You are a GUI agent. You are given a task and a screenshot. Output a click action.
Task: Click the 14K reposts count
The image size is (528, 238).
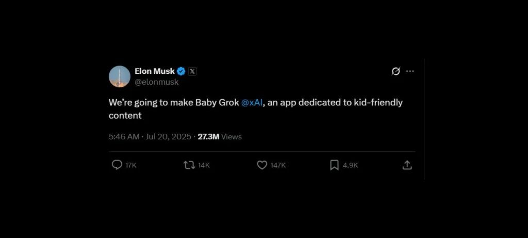(204, 165)
